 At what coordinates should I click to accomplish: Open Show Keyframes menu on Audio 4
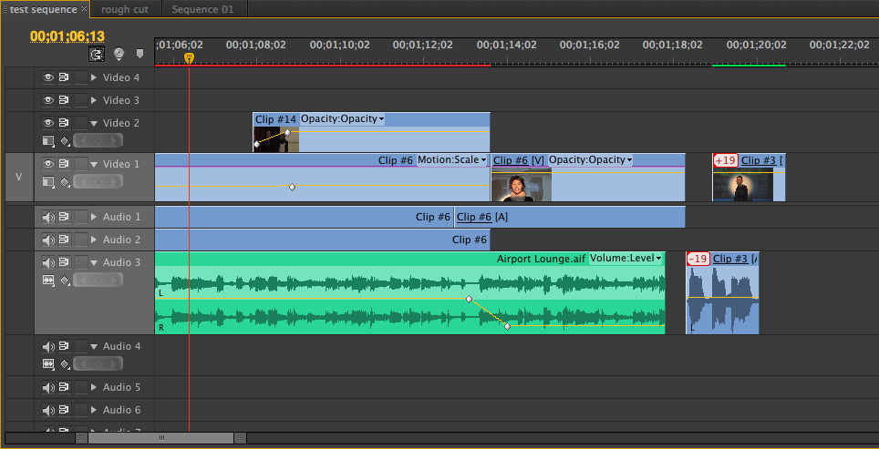coord(65,364)
